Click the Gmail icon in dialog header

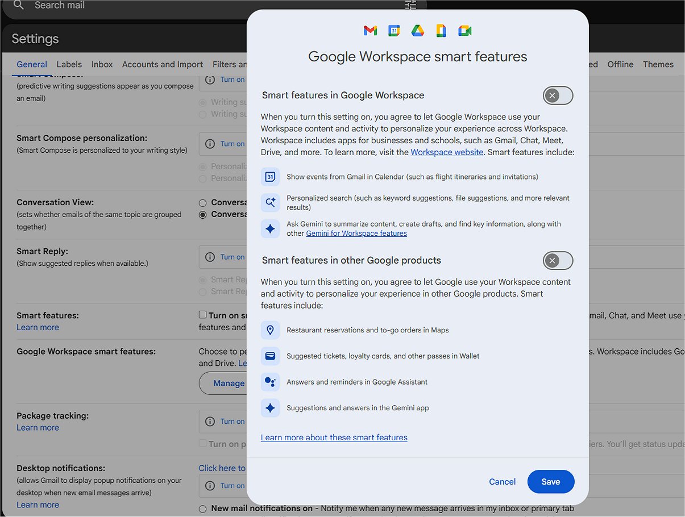pos(370,31)
